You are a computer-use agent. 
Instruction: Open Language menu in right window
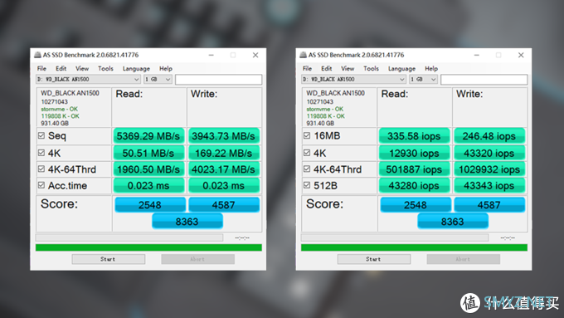pos(401,68)
